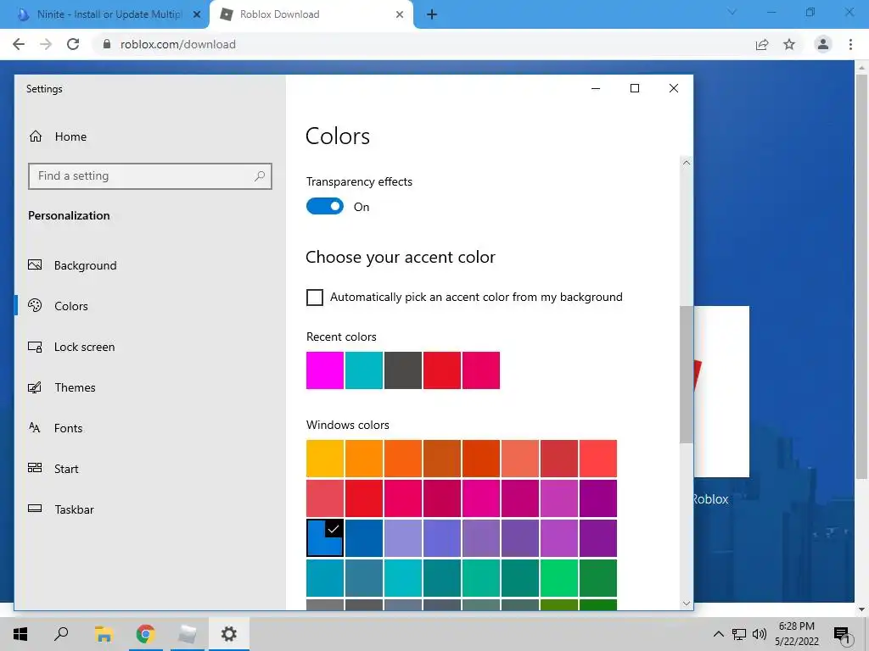Click the volume speaker icon

point(760,634)
